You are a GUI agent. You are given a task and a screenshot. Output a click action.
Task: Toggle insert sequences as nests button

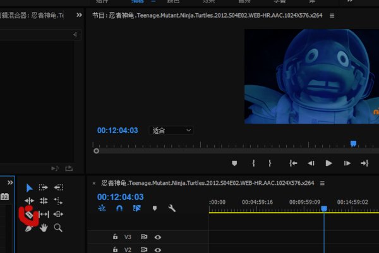click(102, 208)
